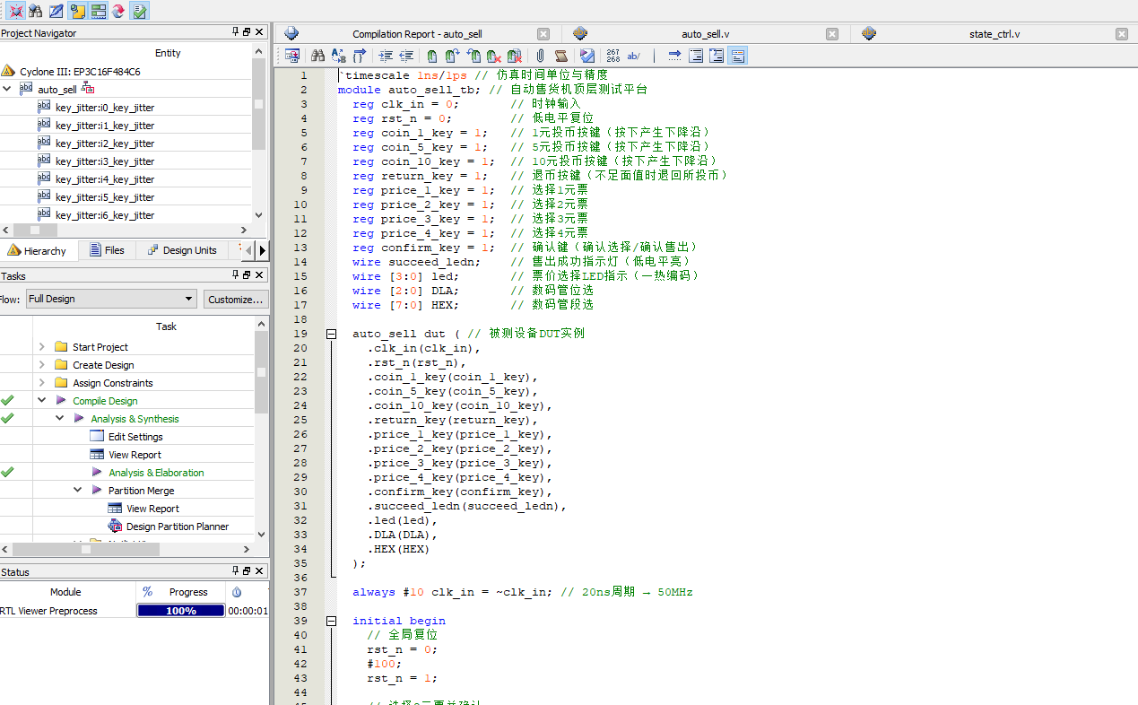The image size is (1138, 705).
Task: Open the Flow Full Design dropdown
Action: (111, 299)
